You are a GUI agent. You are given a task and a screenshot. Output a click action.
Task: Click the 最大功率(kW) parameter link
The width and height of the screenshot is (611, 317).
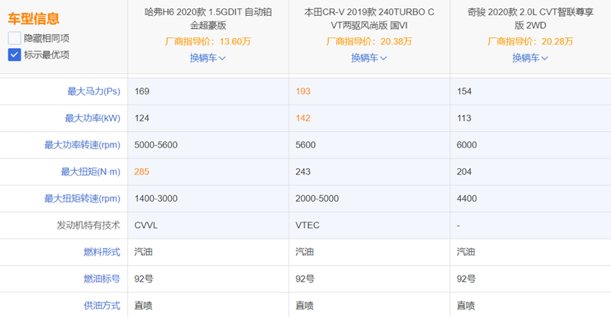click(93, 119)
